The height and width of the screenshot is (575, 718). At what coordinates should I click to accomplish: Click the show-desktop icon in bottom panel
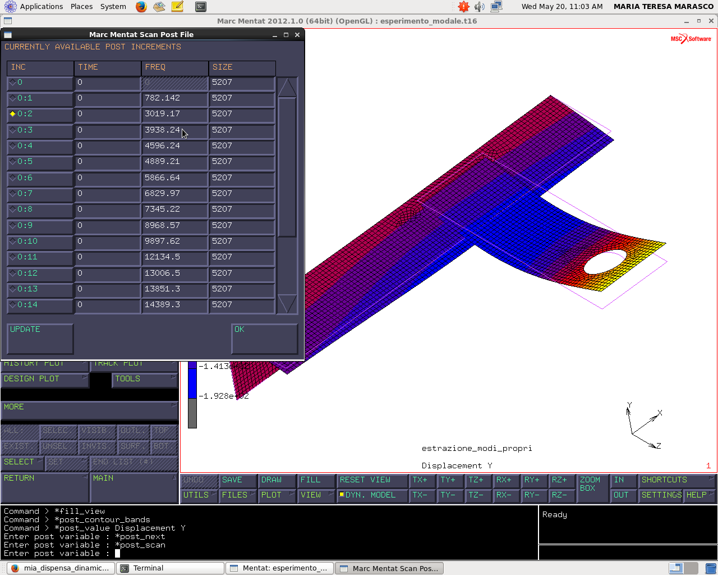(711, 568)
